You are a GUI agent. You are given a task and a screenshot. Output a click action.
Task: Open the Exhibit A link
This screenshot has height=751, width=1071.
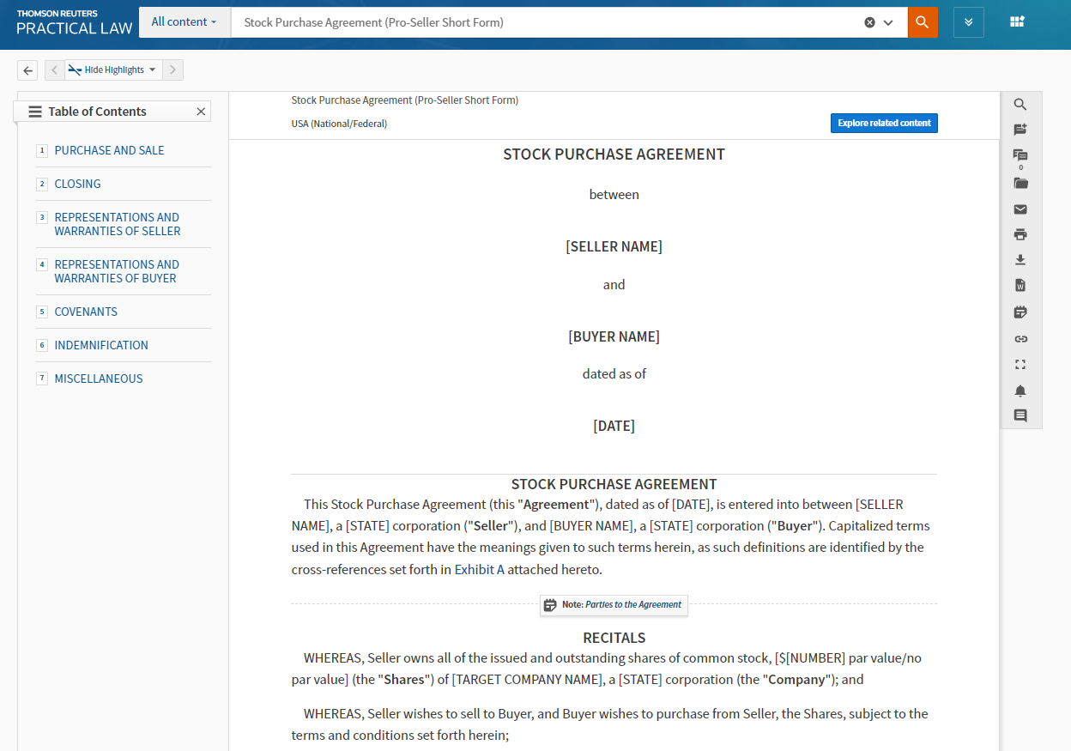tap(479, 569)
